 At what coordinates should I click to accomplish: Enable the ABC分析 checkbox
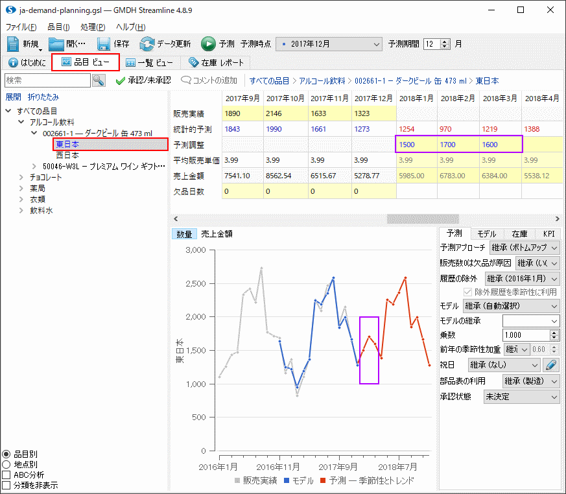pyautogui.click(x=6, y=475)
